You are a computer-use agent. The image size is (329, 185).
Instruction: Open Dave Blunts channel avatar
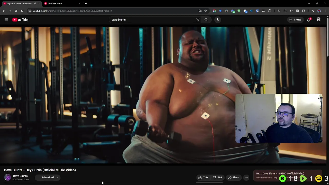(x=7, y=177)
